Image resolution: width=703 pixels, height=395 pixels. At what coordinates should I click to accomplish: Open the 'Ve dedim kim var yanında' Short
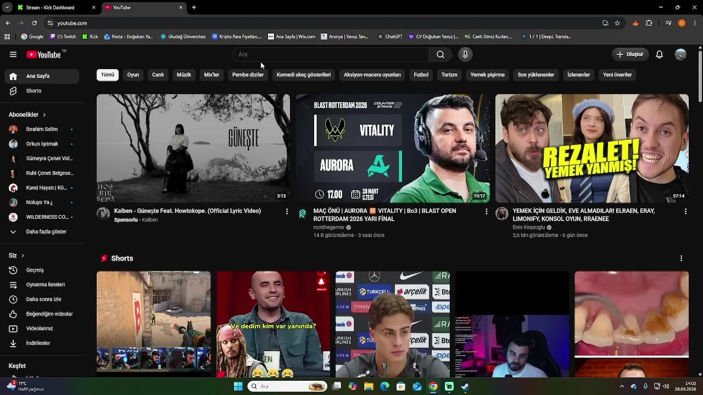coord(273,324)
